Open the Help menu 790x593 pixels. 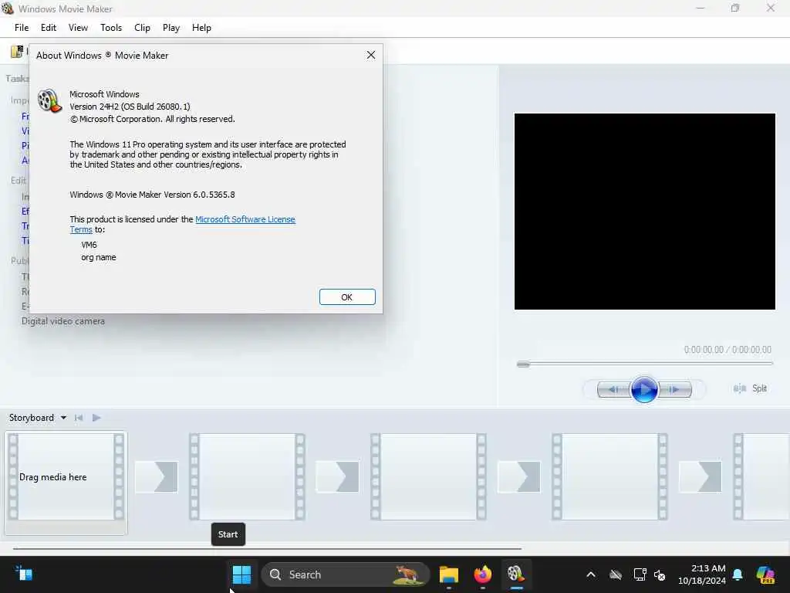click(201, 28)
